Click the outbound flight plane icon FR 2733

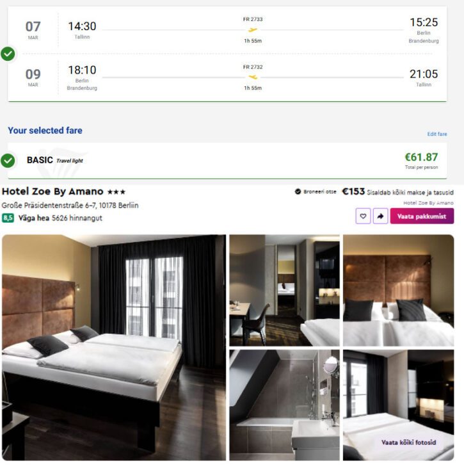tap(253, 29)
